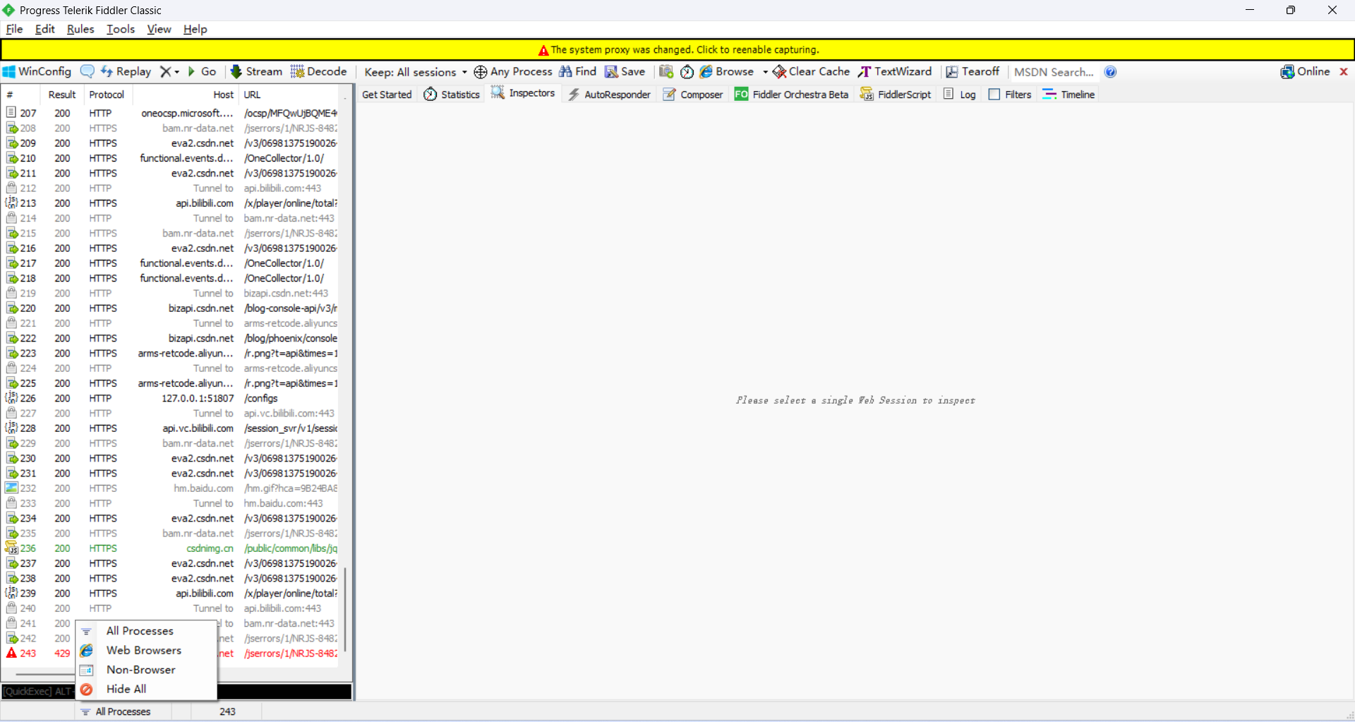
Task: Choose Web Browsers in popup menu
Action: [146, 650]
